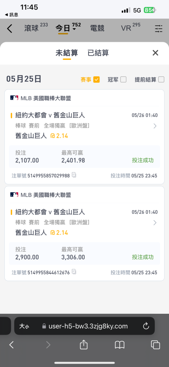Open the 電競 section
169x367 pixels.
click(97, 29)
